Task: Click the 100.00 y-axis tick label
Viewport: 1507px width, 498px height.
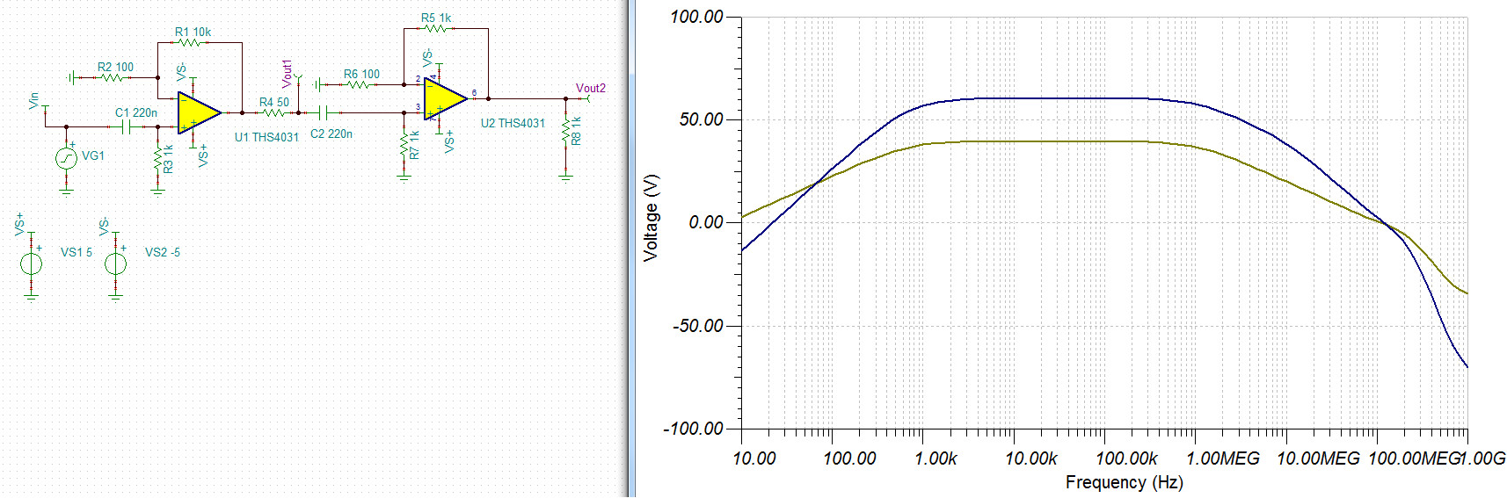Action: (696, 17)
